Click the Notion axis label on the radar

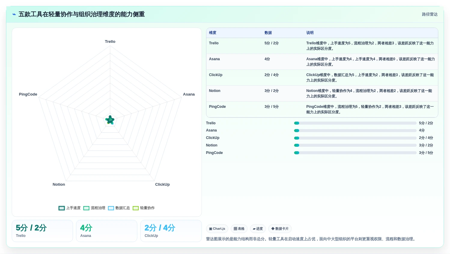[x=59, y=185]
